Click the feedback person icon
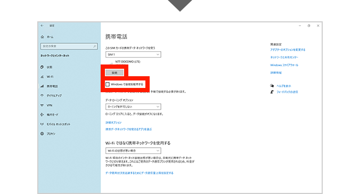360x194 pixels. 272,92
